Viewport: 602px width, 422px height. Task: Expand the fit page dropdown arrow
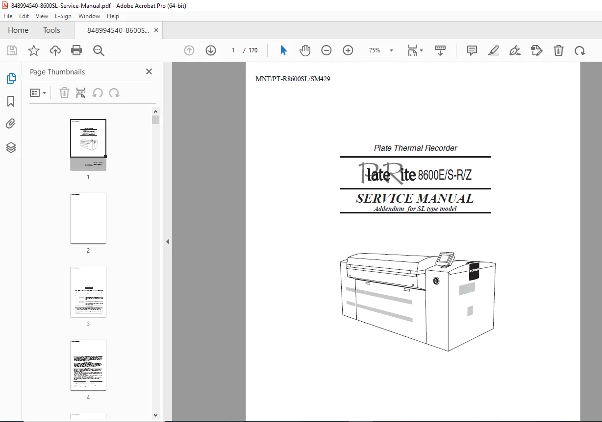pos(421,50)
